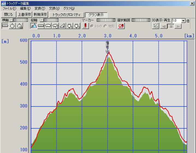Open the ファイル(F) menu

pos(9,8)
